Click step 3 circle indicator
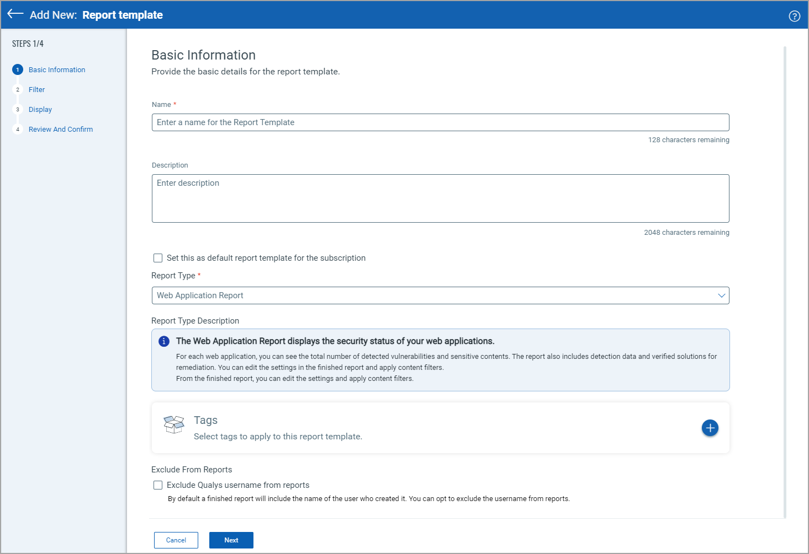This screenshot has width=809, height=554. point(18,110)
